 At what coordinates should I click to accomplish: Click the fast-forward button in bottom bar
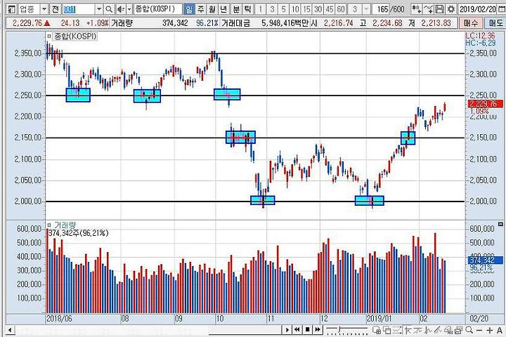318,329
